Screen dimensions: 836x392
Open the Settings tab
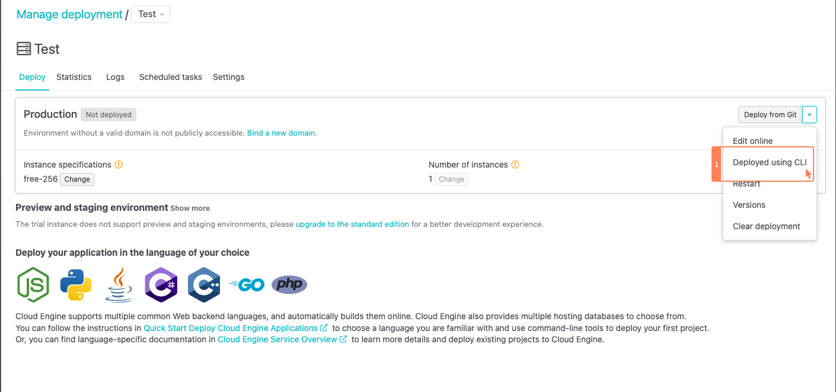pyautogui.click(x=228, y=77)
